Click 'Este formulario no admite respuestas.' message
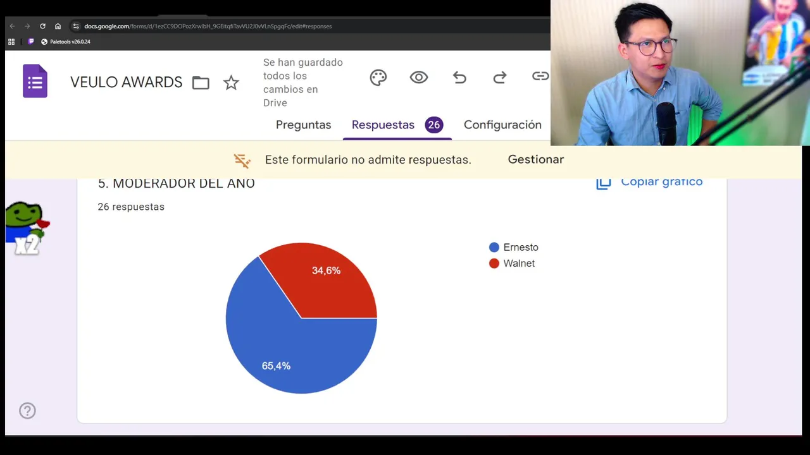 (x=368, y=160)
